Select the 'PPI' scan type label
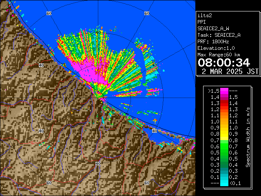The image size is (261, 196). tap(201, 22)
